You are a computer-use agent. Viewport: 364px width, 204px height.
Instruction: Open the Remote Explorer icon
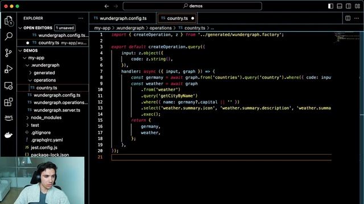(9, 86)
